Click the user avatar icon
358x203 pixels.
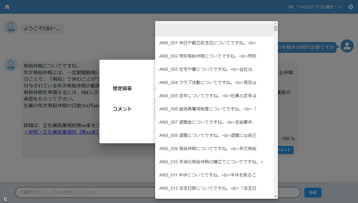(347, 46)
